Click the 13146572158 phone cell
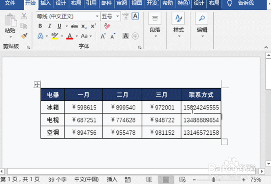271x186 pixels. click(x=201, y=133)
